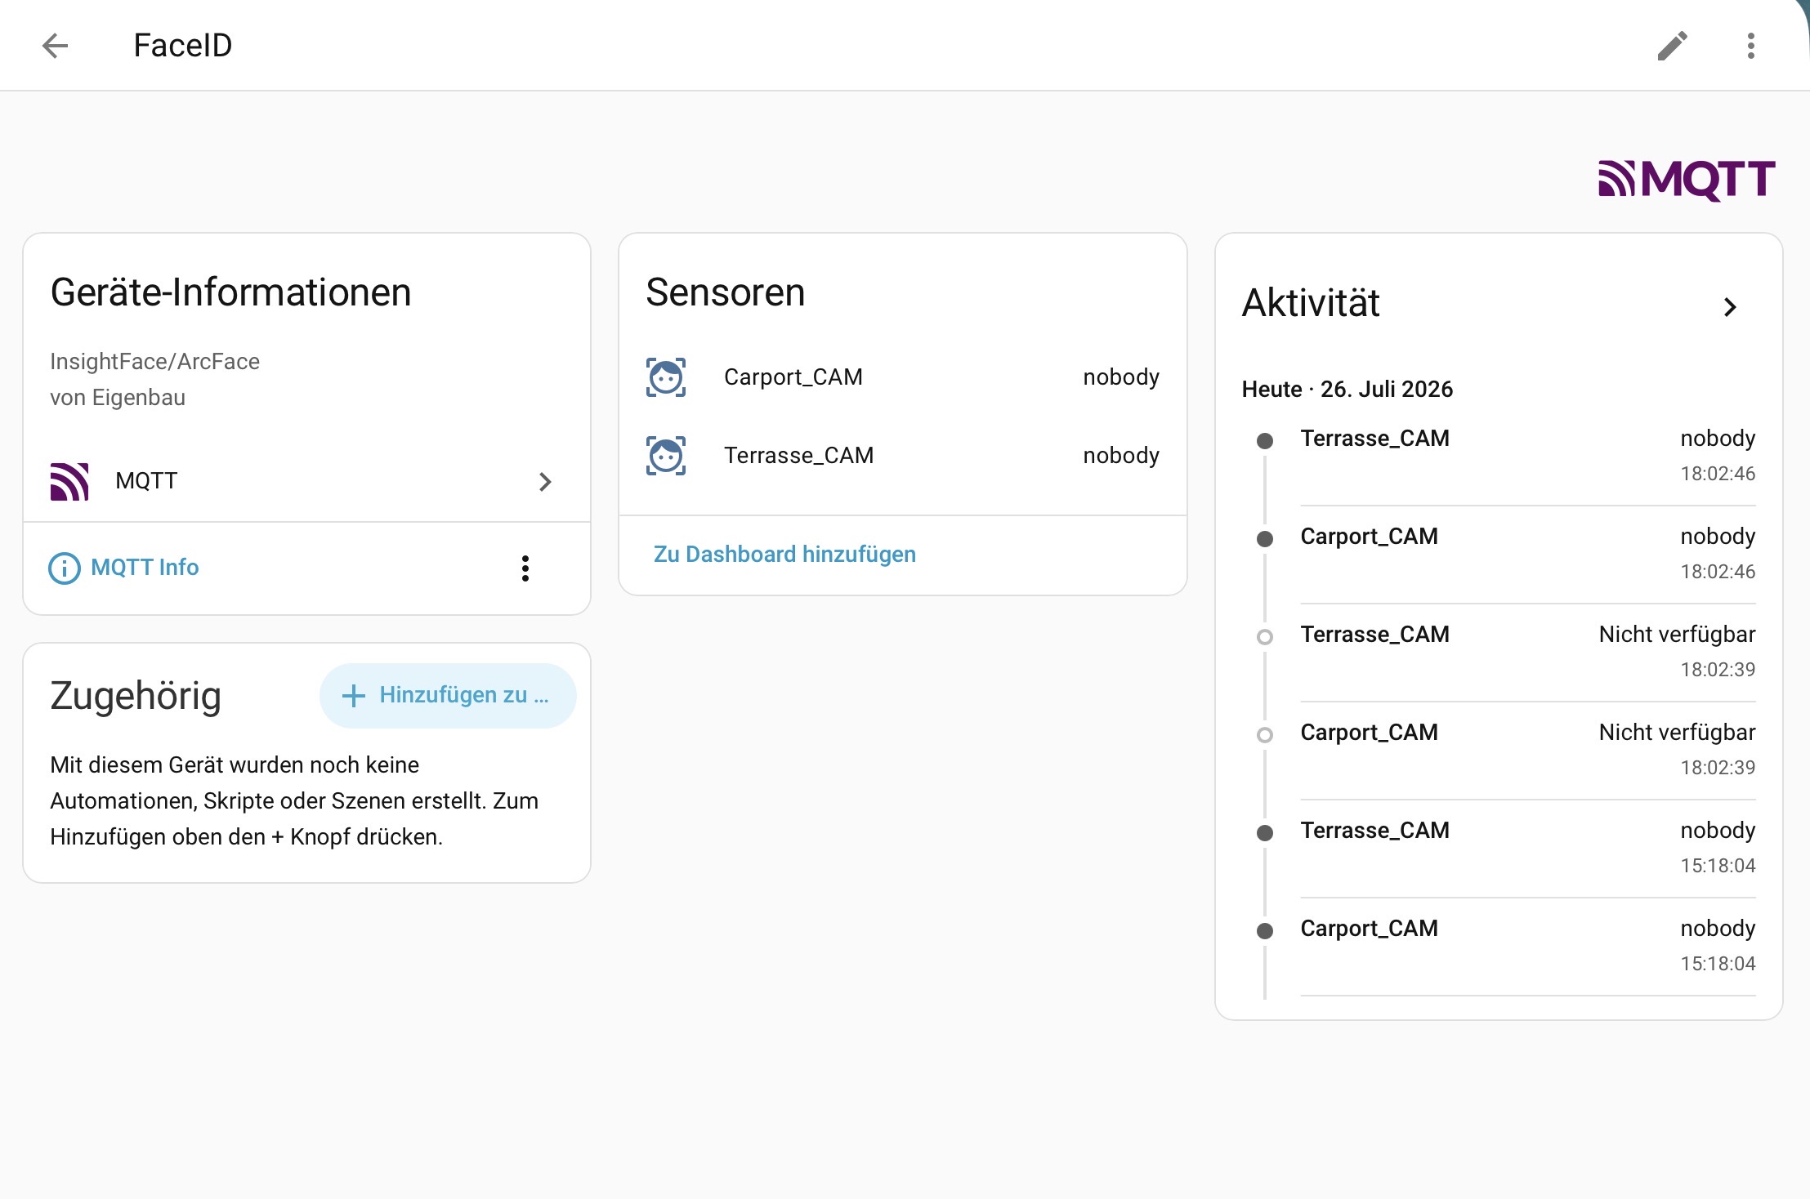Open the MQTT Info link
This screenshot has height=1199, width=1810.
point(145,568)
